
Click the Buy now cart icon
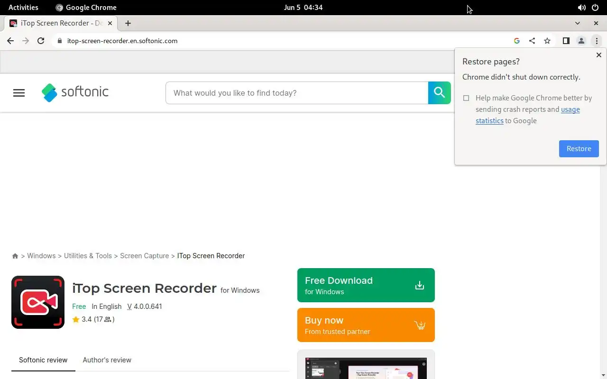[420, 325]
